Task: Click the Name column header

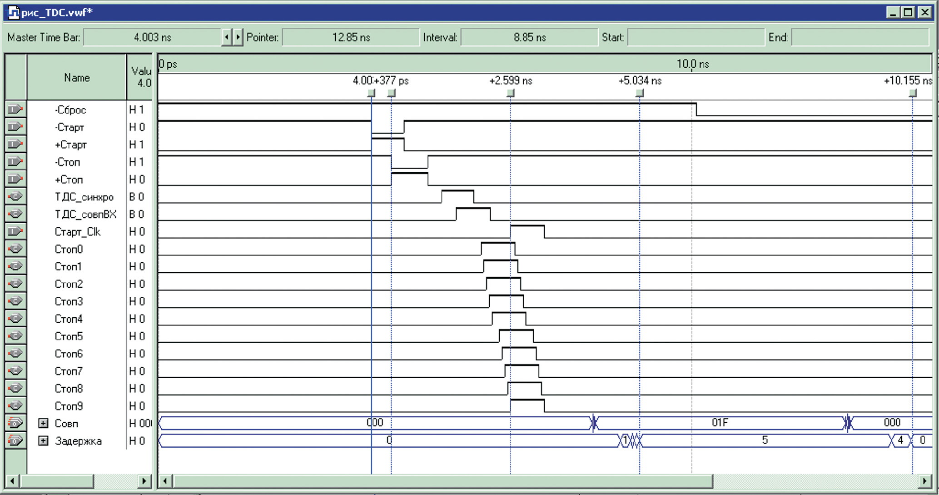Action: click(76, 78)
